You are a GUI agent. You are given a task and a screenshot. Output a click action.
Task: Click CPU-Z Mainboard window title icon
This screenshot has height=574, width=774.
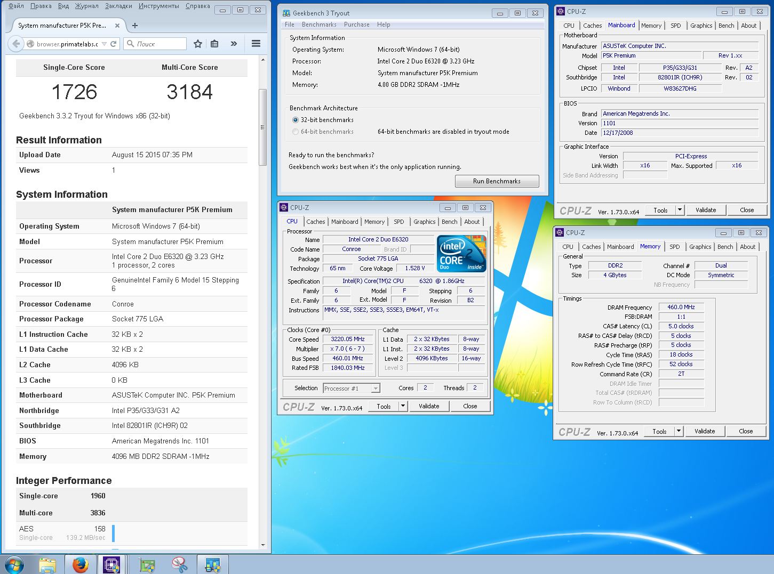(561, 11)
